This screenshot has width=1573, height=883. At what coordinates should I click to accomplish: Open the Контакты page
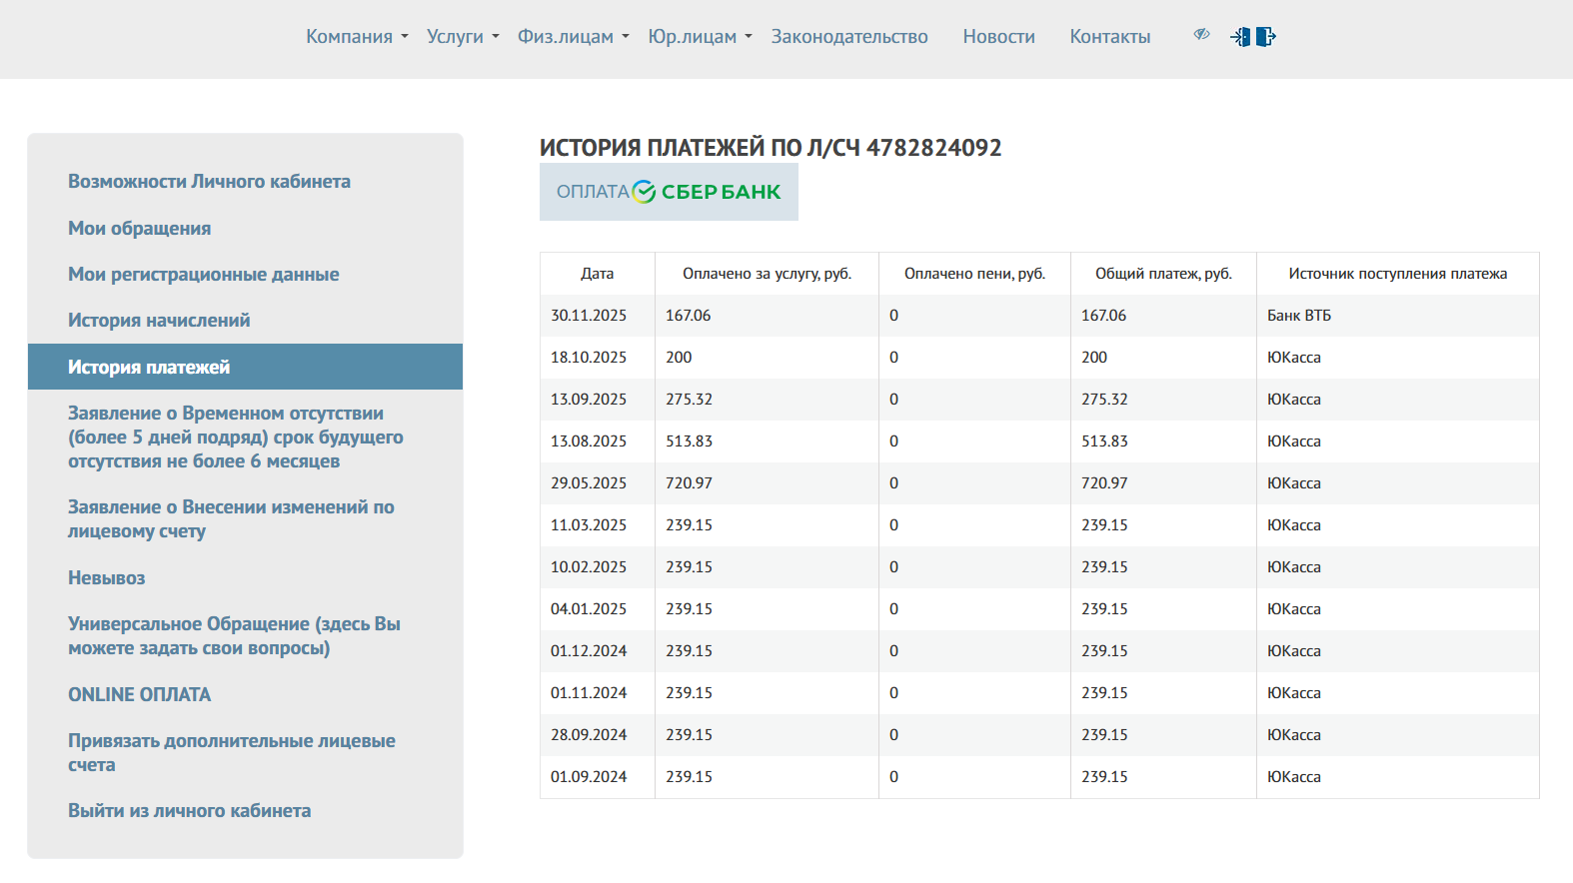coord(1109,37)
